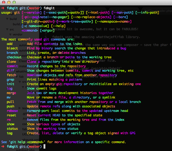The width and height of the screenshot is (172, 151).
Task: Select LICENSE file in background sidebar
Action: pyautogui.click(x=28, y=134)
